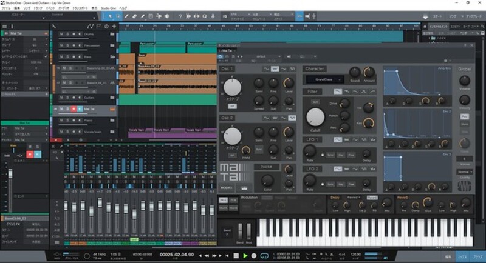
Task: Switch Global mode to Mono
Action: click(464, 124)
